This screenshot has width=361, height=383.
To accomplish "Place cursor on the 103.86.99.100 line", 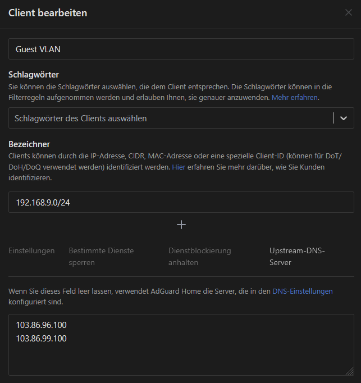I will pyautogui.click(x=42, y=338).
